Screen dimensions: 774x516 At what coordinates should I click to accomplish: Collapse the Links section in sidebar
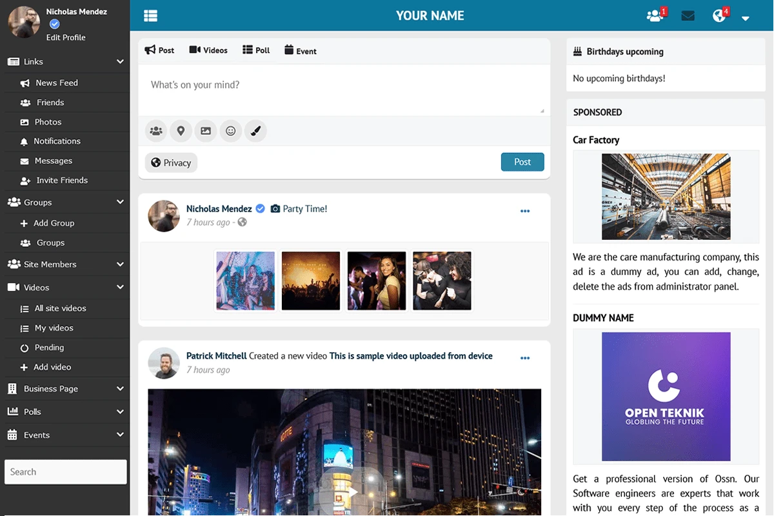click(120, 62)
